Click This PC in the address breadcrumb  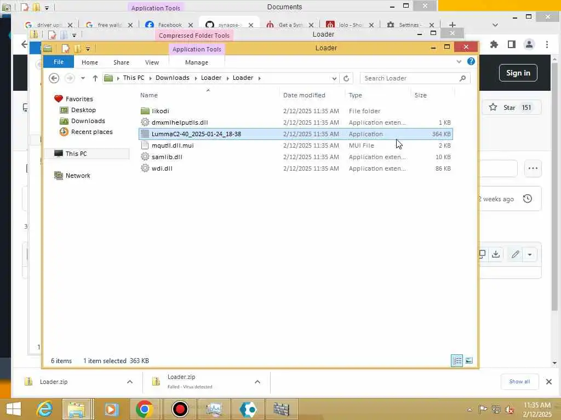click(134, 78)
